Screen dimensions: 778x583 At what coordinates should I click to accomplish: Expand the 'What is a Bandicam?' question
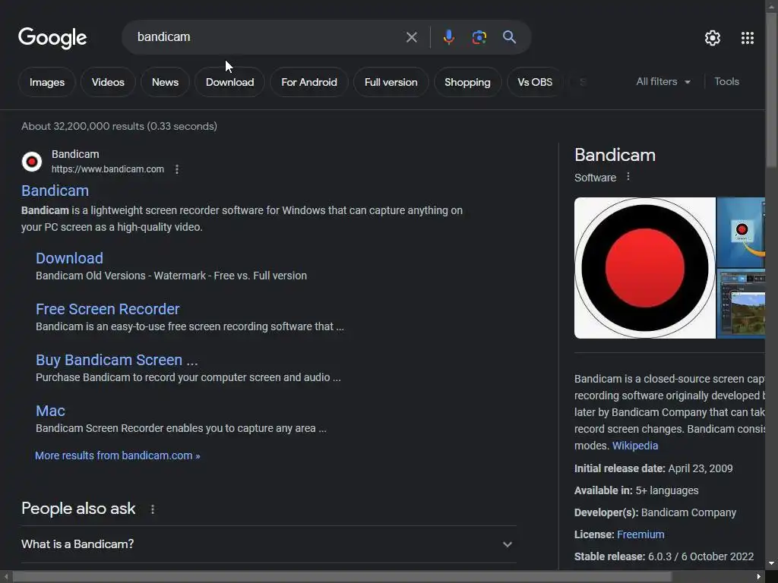[x=268, y=544]
